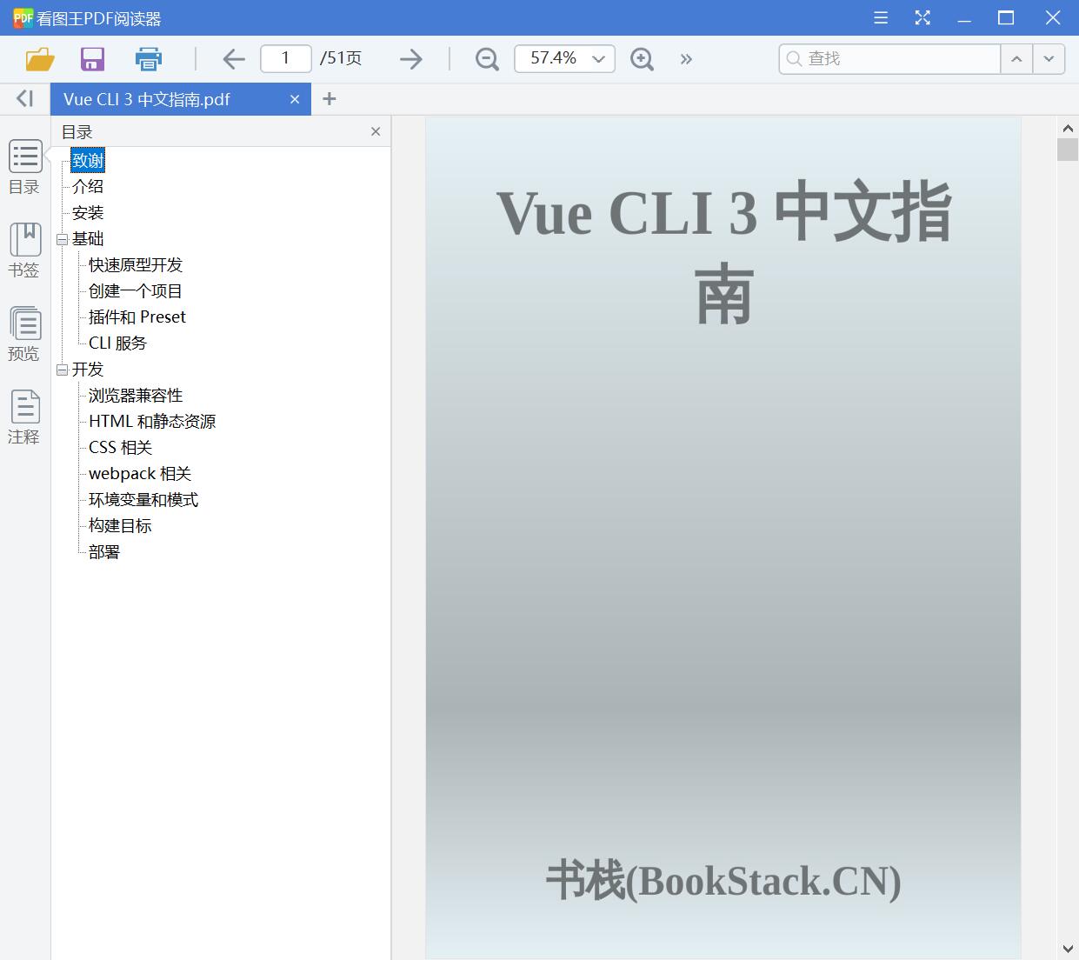The height and width of the screenshot is (960, 1079).
Task: Open 插件和 Preset outline entry
Action: point(137,317)
